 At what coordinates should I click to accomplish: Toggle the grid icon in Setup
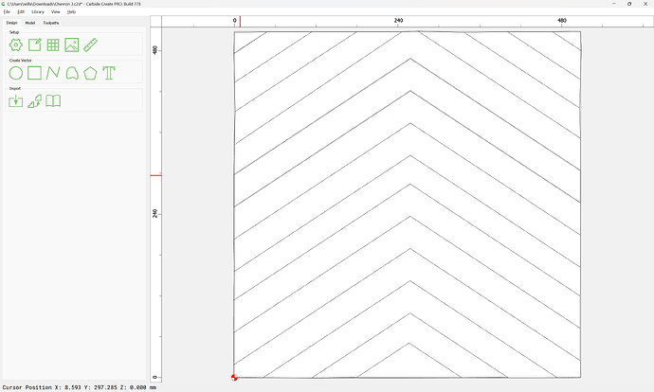tap(53, 45)
